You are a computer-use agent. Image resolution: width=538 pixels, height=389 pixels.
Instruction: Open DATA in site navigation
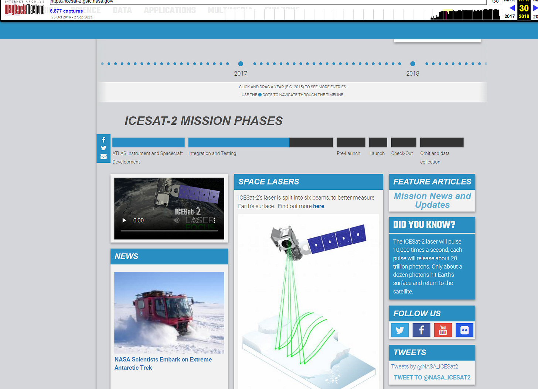click(x=122, y=10)
